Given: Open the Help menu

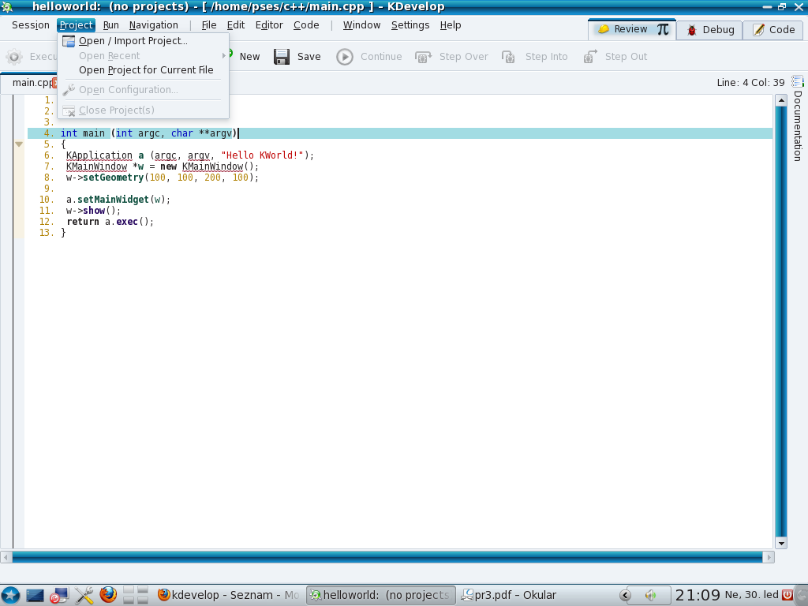Looking at the screenshot, I should (x=451, y=25).
